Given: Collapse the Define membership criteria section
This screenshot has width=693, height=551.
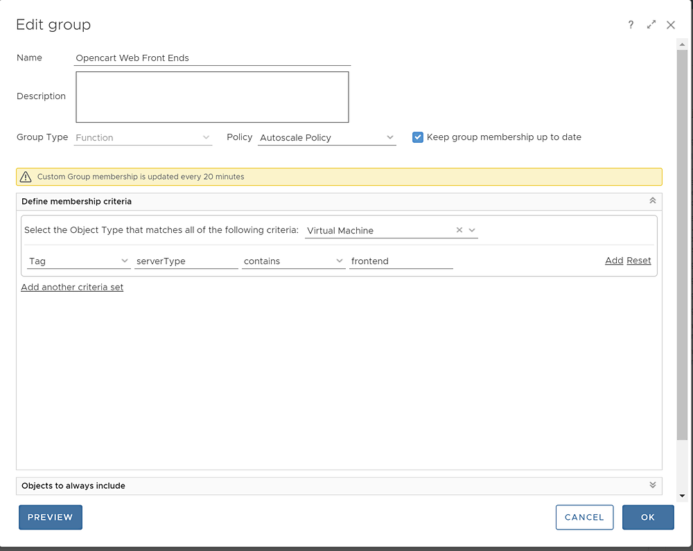Looking at the screenshot, I should (x=652, y=200).
